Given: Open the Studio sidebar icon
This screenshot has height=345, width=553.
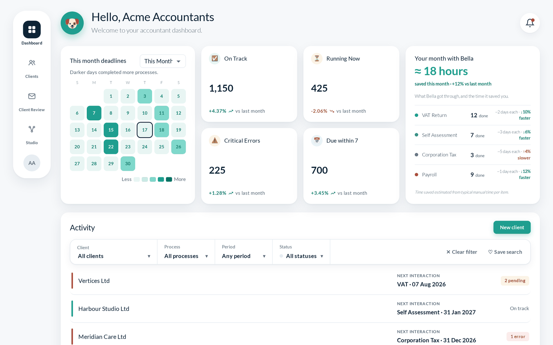Looking at the screenshot, I should click(x=32, y=129).
